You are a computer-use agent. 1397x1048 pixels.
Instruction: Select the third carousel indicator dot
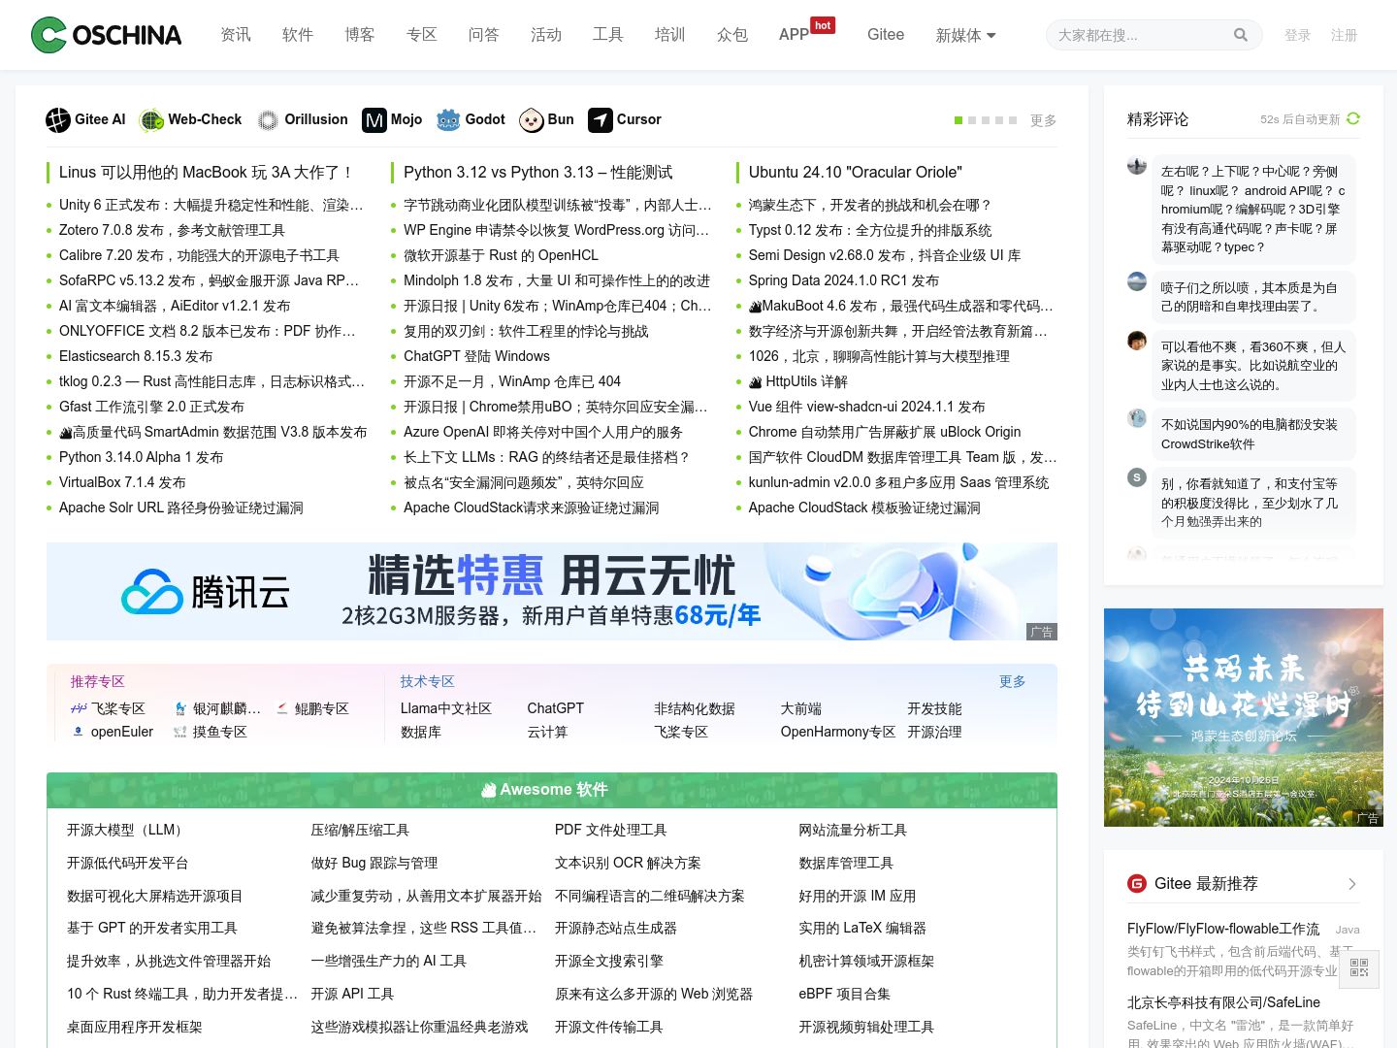pos(986,120)
